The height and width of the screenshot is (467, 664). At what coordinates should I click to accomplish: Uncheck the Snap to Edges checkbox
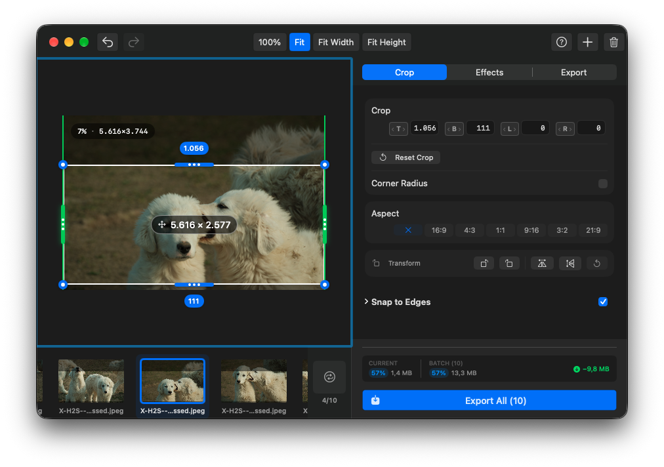point(602,302)
